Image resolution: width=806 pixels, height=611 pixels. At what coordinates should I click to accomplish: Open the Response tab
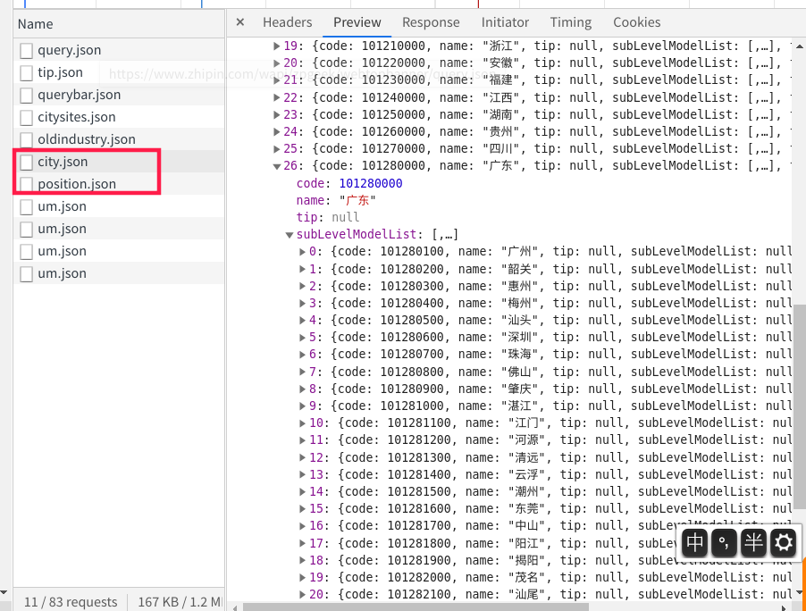click(x=431, y=22)
